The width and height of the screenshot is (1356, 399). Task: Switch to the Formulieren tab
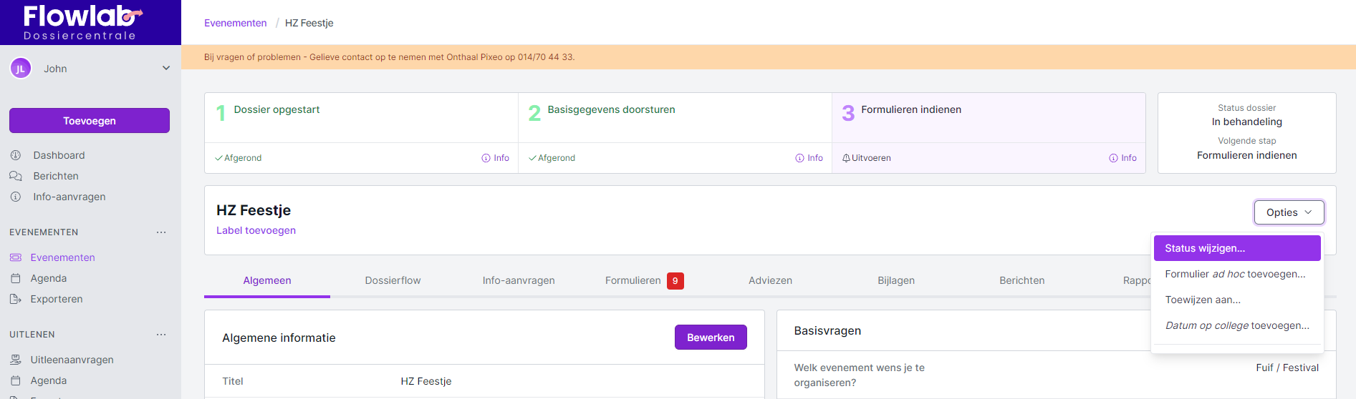[x=633, y=280]
